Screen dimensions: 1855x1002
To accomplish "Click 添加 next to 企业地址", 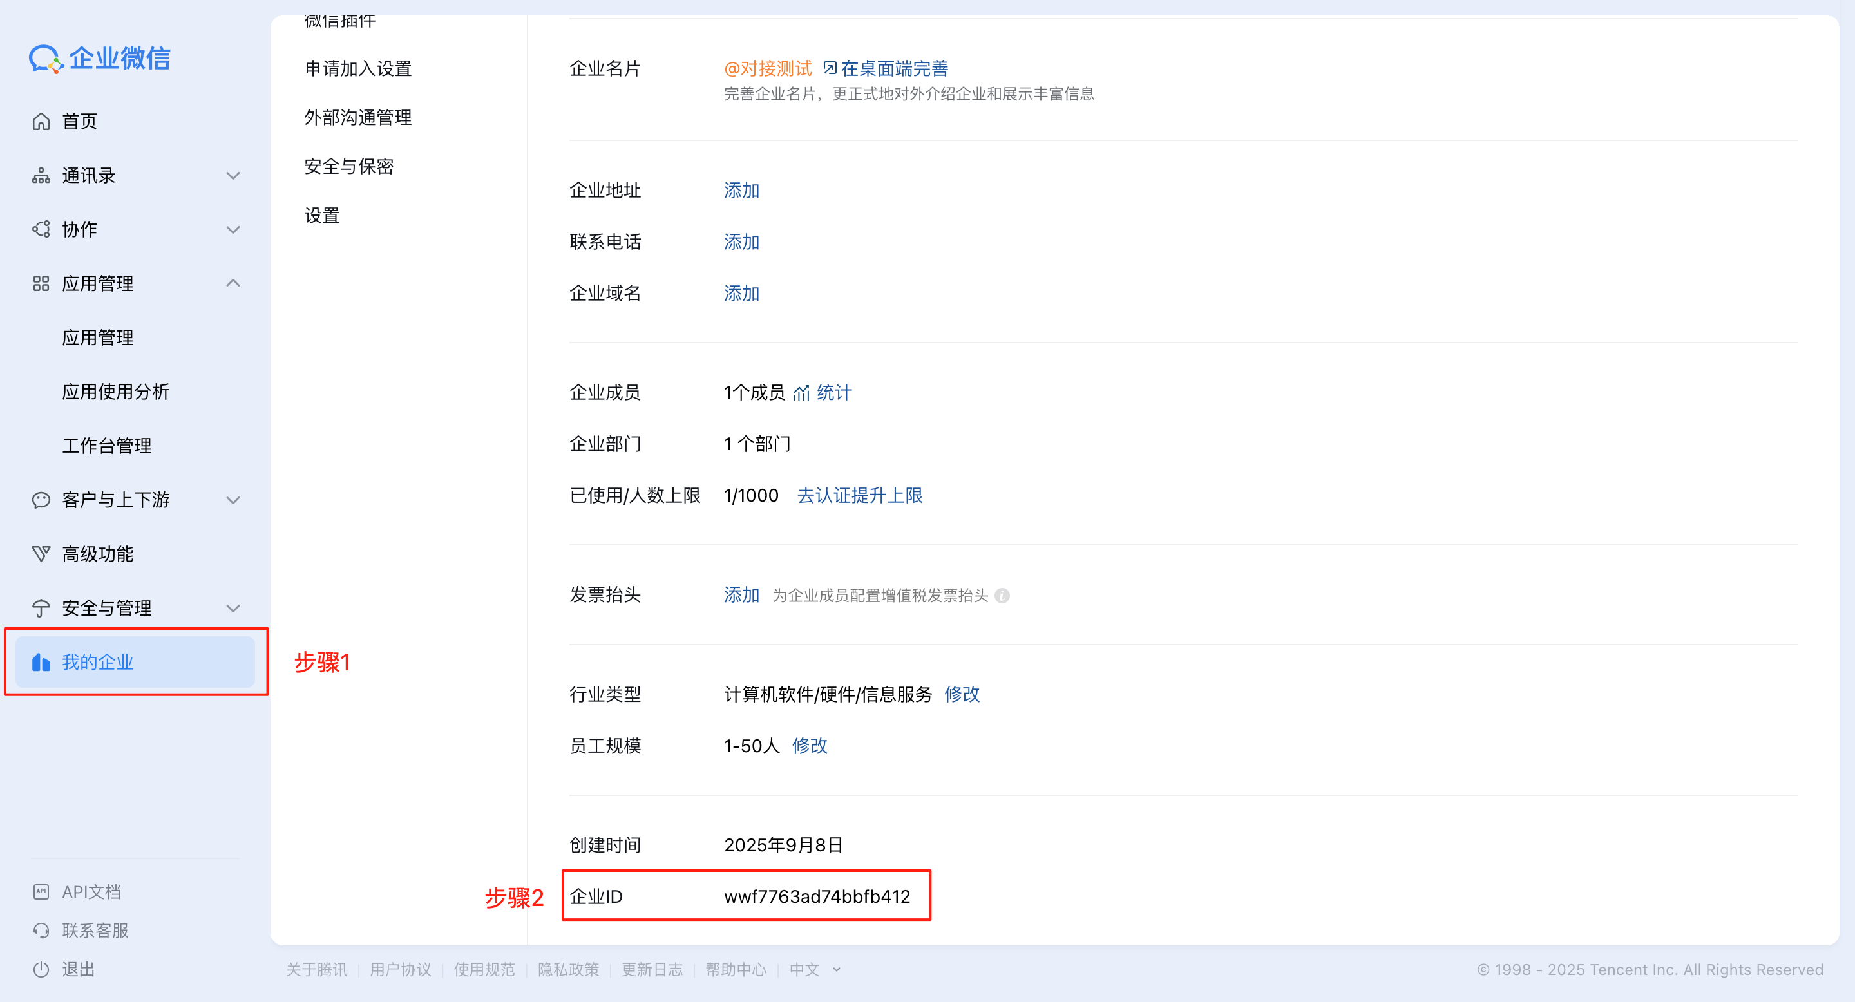I will point(742,191).
